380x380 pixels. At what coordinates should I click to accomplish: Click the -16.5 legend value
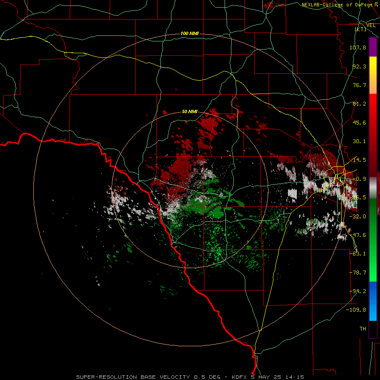click(x=358, y=198)
